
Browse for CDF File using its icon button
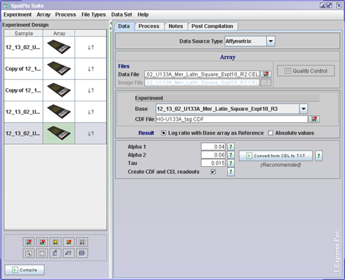315,119
